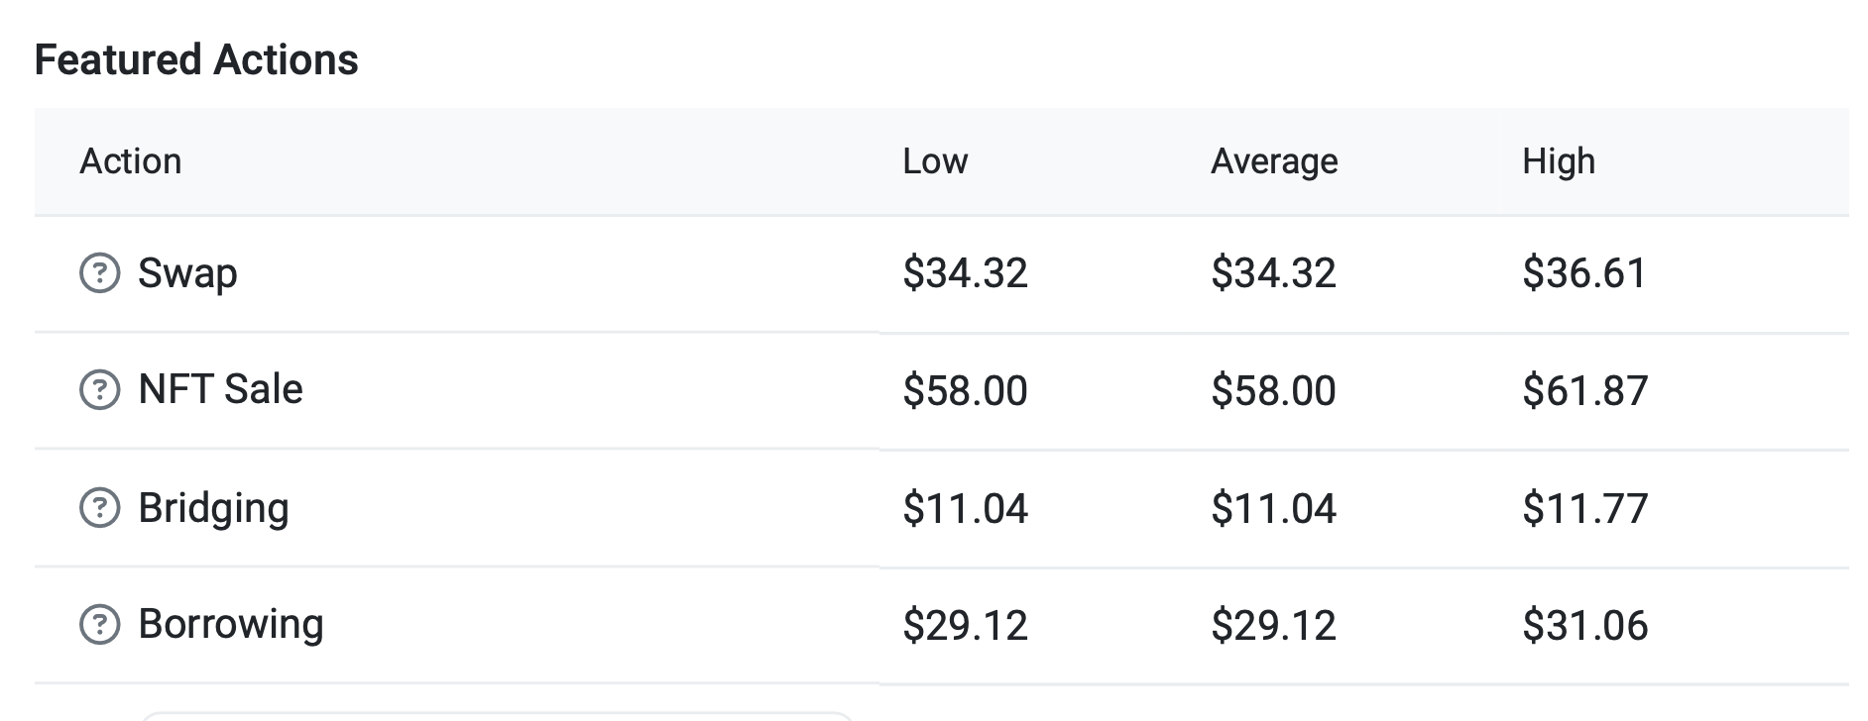This screenshot has width=1868, height=721.
Task: Click the Action column header
Action: (x=131, y=161)
